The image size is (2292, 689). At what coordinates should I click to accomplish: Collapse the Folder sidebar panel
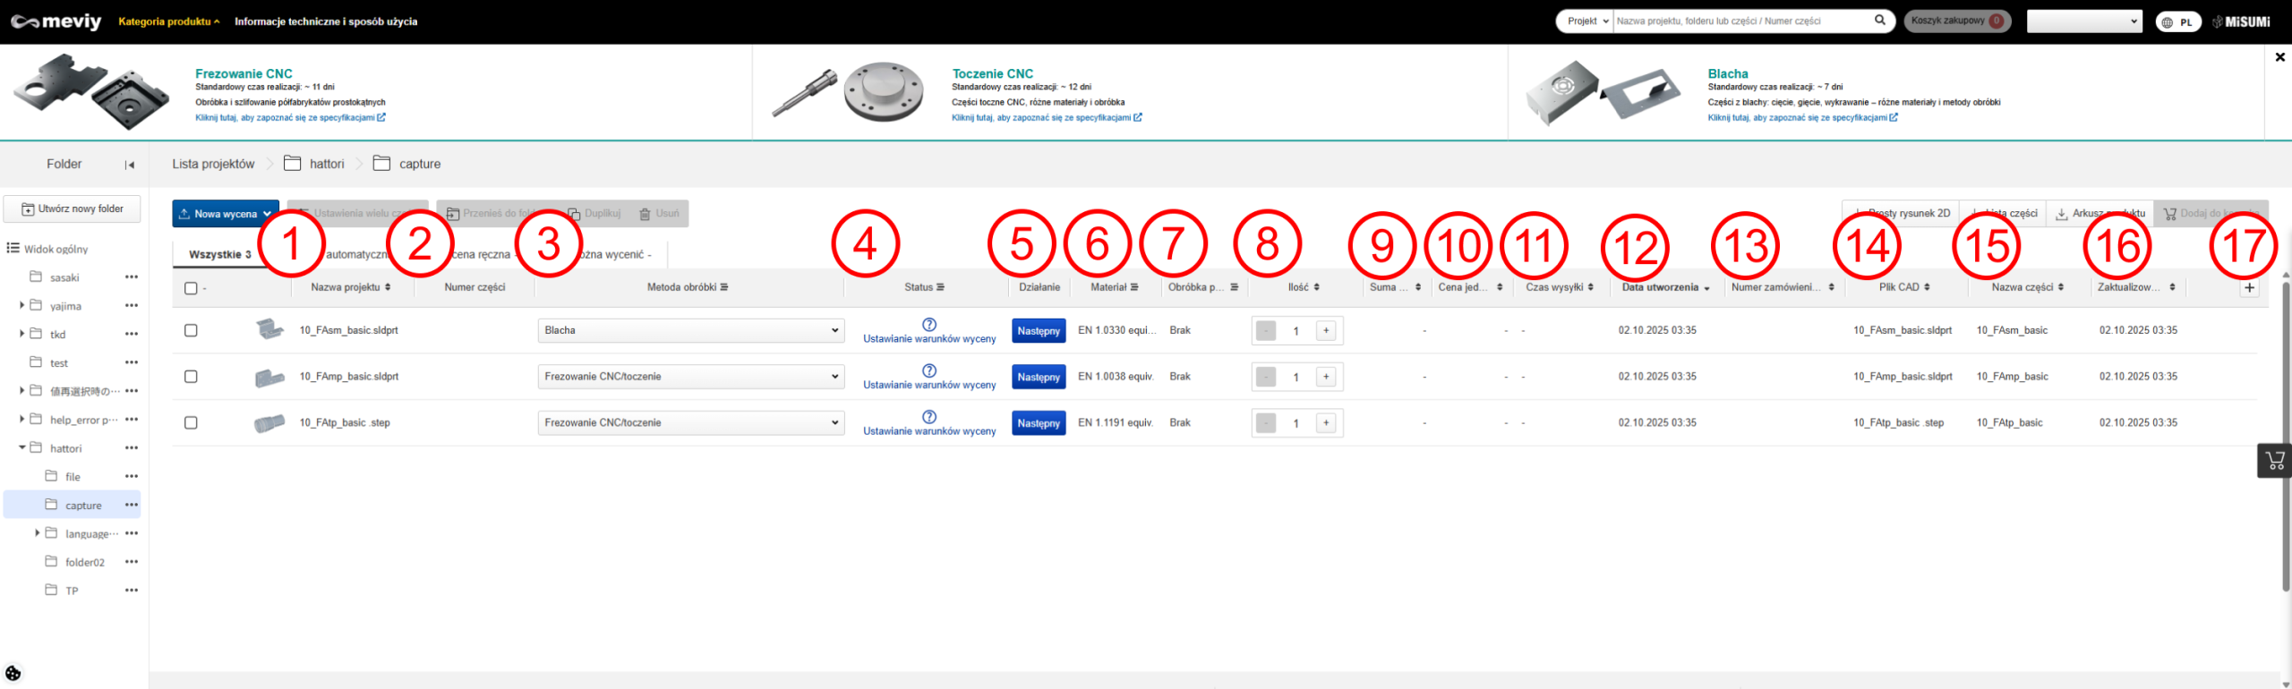click(x=130, y=165)
